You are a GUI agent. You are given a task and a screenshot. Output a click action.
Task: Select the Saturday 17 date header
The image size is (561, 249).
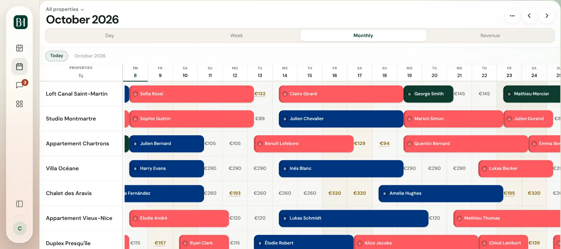click(360, 72)
